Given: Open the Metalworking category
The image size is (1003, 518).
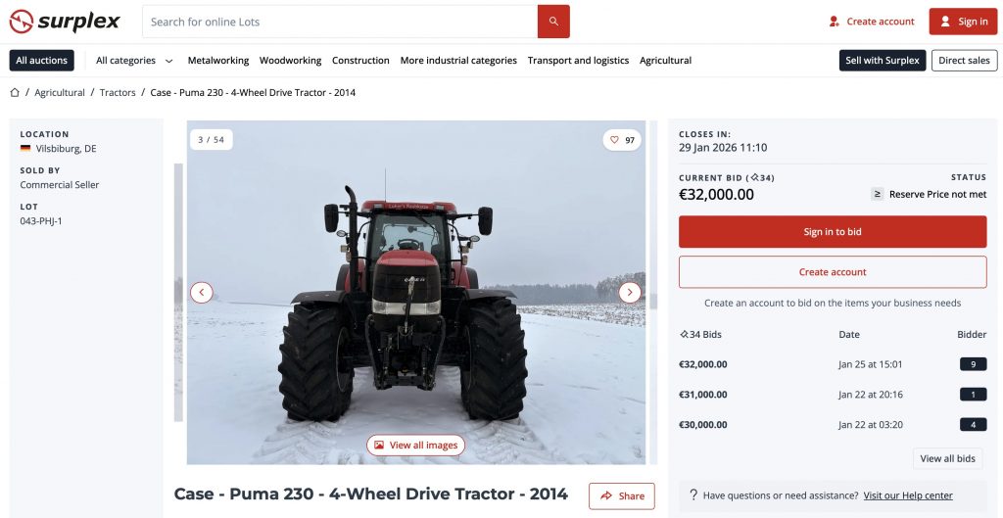Looking at the screenshot, I should [218, 61].
